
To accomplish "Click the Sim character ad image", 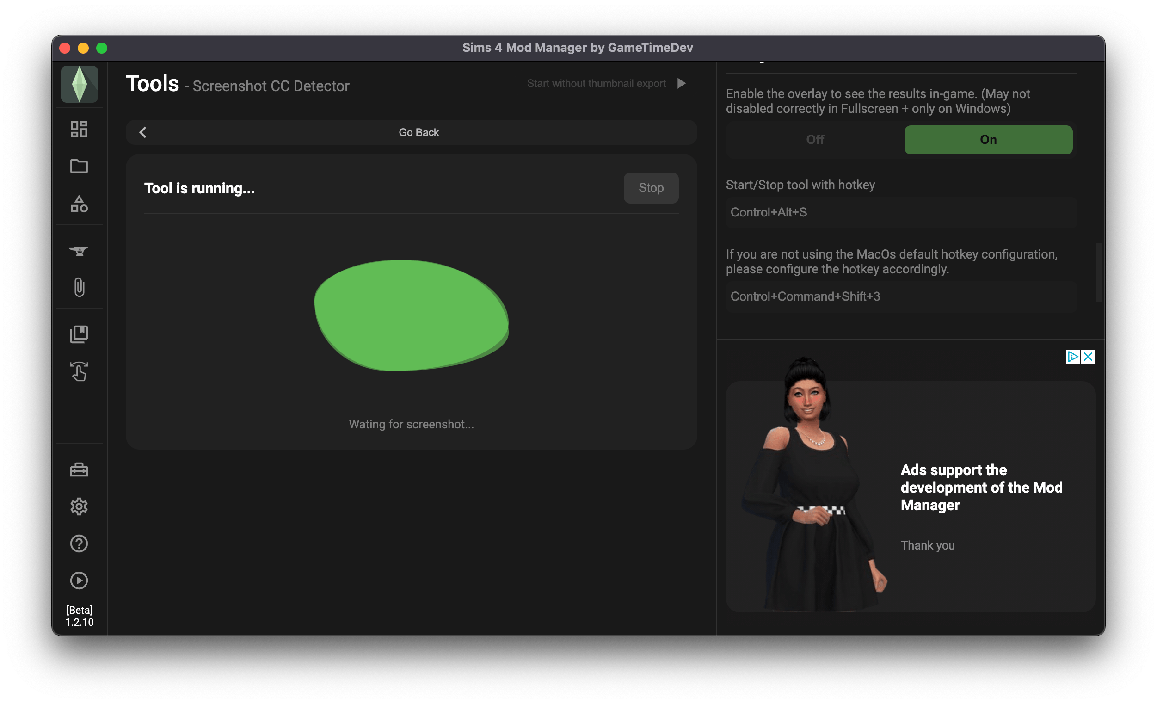I will pos(814,485).
